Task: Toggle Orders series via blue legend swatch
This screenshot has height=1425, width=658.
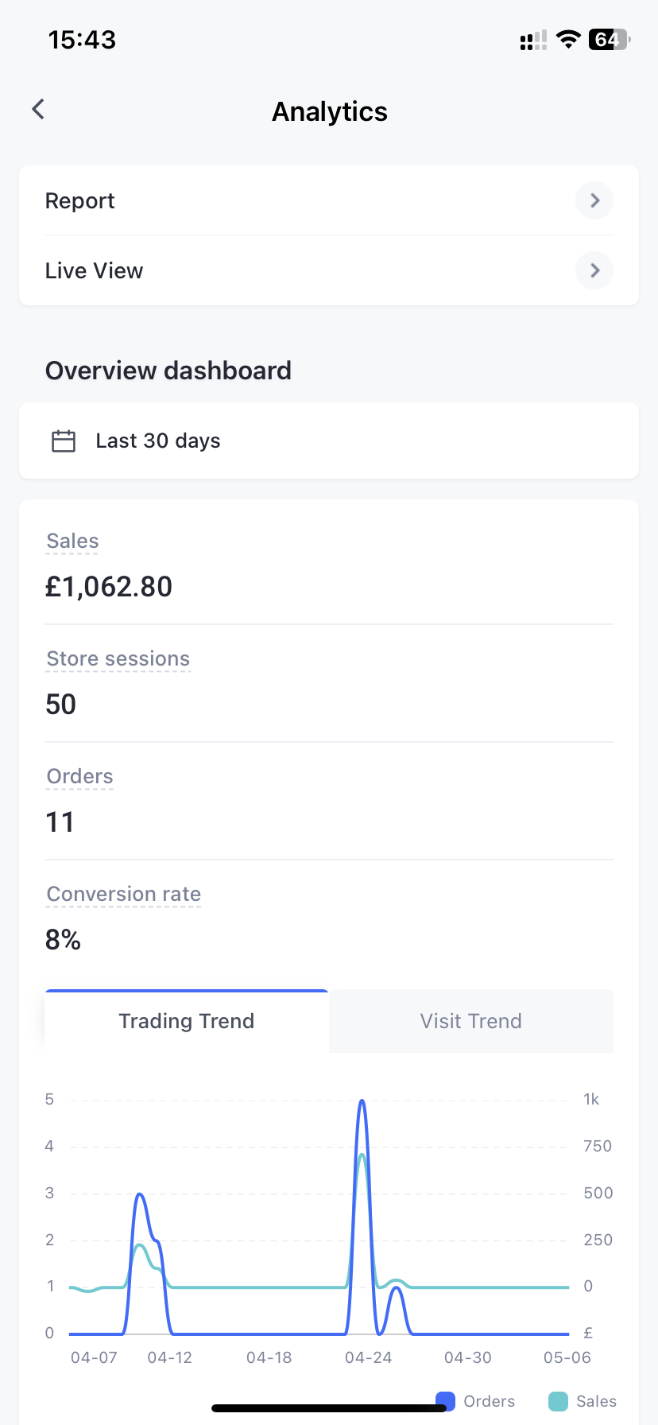Action: point(446,1401)
